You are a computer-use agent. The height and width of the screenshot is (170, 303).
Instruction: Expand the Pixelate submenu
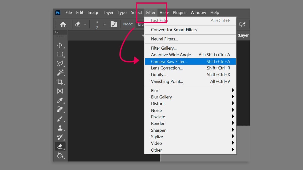[190, 117]
